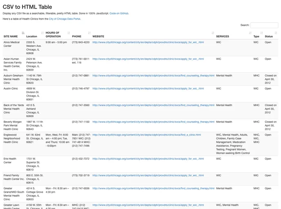The width and height of the screenshot is (281, 209).
Task: Click the address 4314 S. Cottage Grove
Action: click(x=35, y=194)
